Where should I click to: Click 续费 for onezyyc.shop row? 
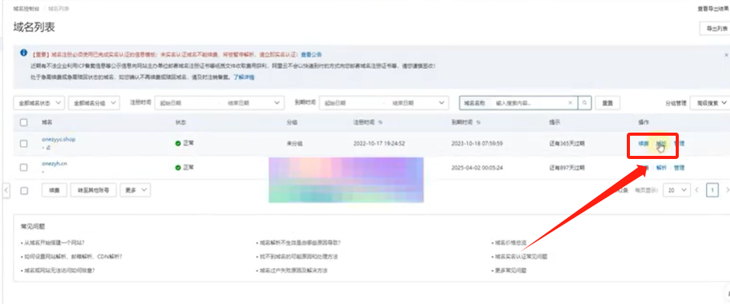[643, 143]
